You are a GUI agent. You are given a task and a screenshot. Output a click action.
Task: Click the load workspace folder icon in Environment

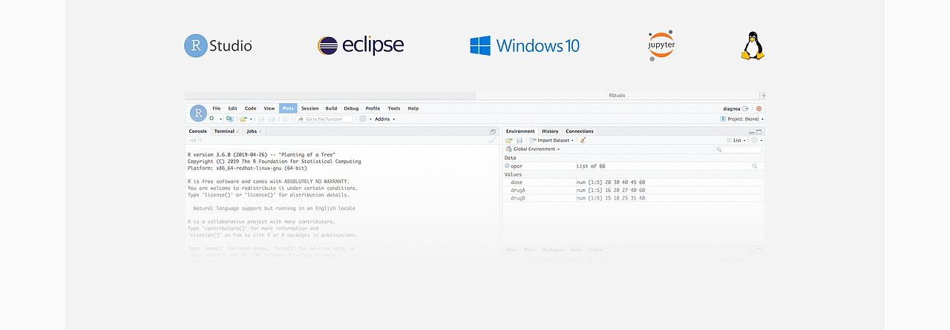[x=509, y=140]
